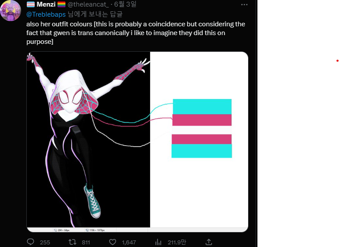Click the 255 replies count

(x=45, y=242)
